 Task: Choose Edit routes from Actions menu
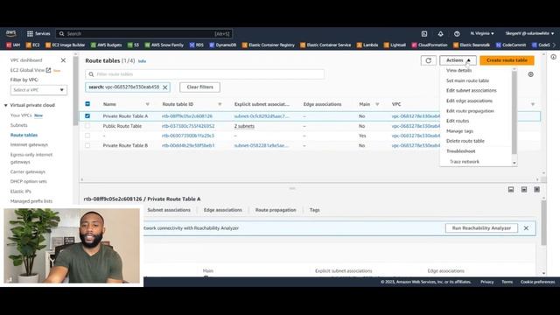pyautogui.click(x=458, y=121)
